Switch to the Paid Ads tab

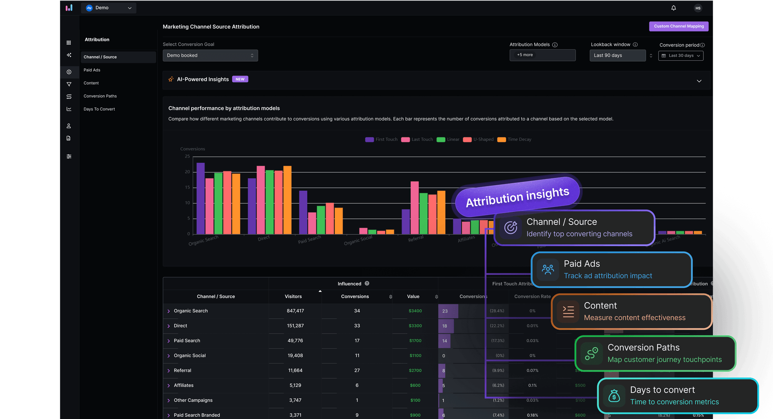pyautogui.click(x=92, y=70)
